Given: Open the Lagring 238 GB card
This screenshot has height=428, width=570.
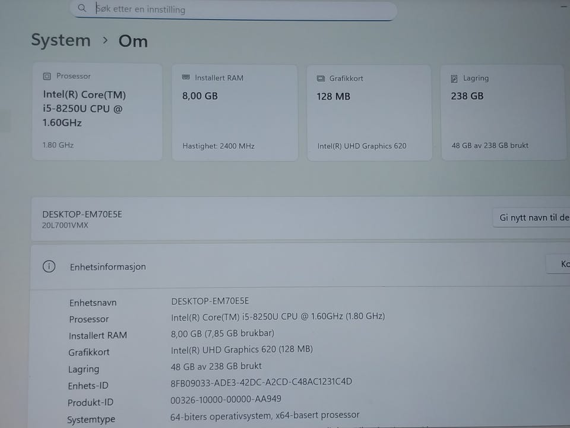Looking at the screenshot, I should 503,112.
